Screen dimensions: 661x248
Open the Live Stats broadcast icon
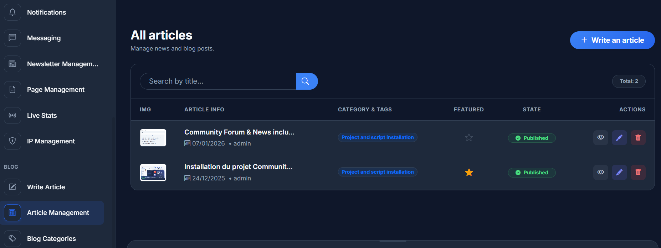click(12, 115)
